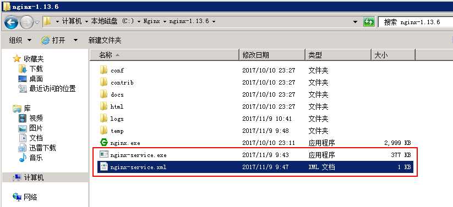Select the logs folder icon

pyautogui.click(x=103, y=119)
